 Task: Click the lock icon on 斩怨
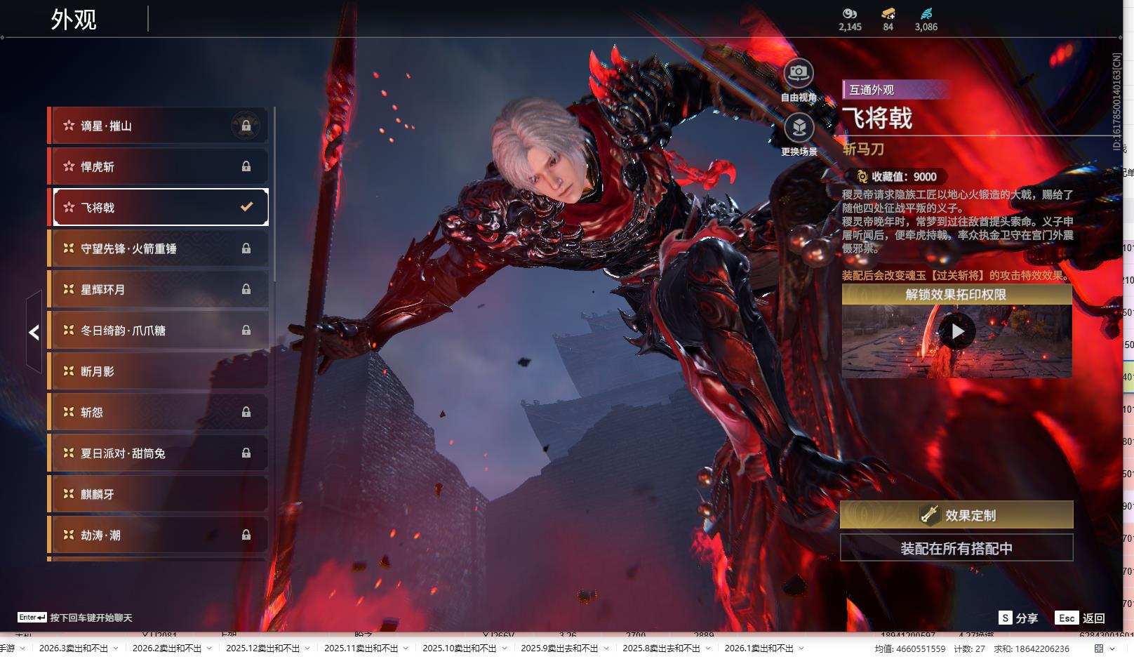[x=246, y=412]
